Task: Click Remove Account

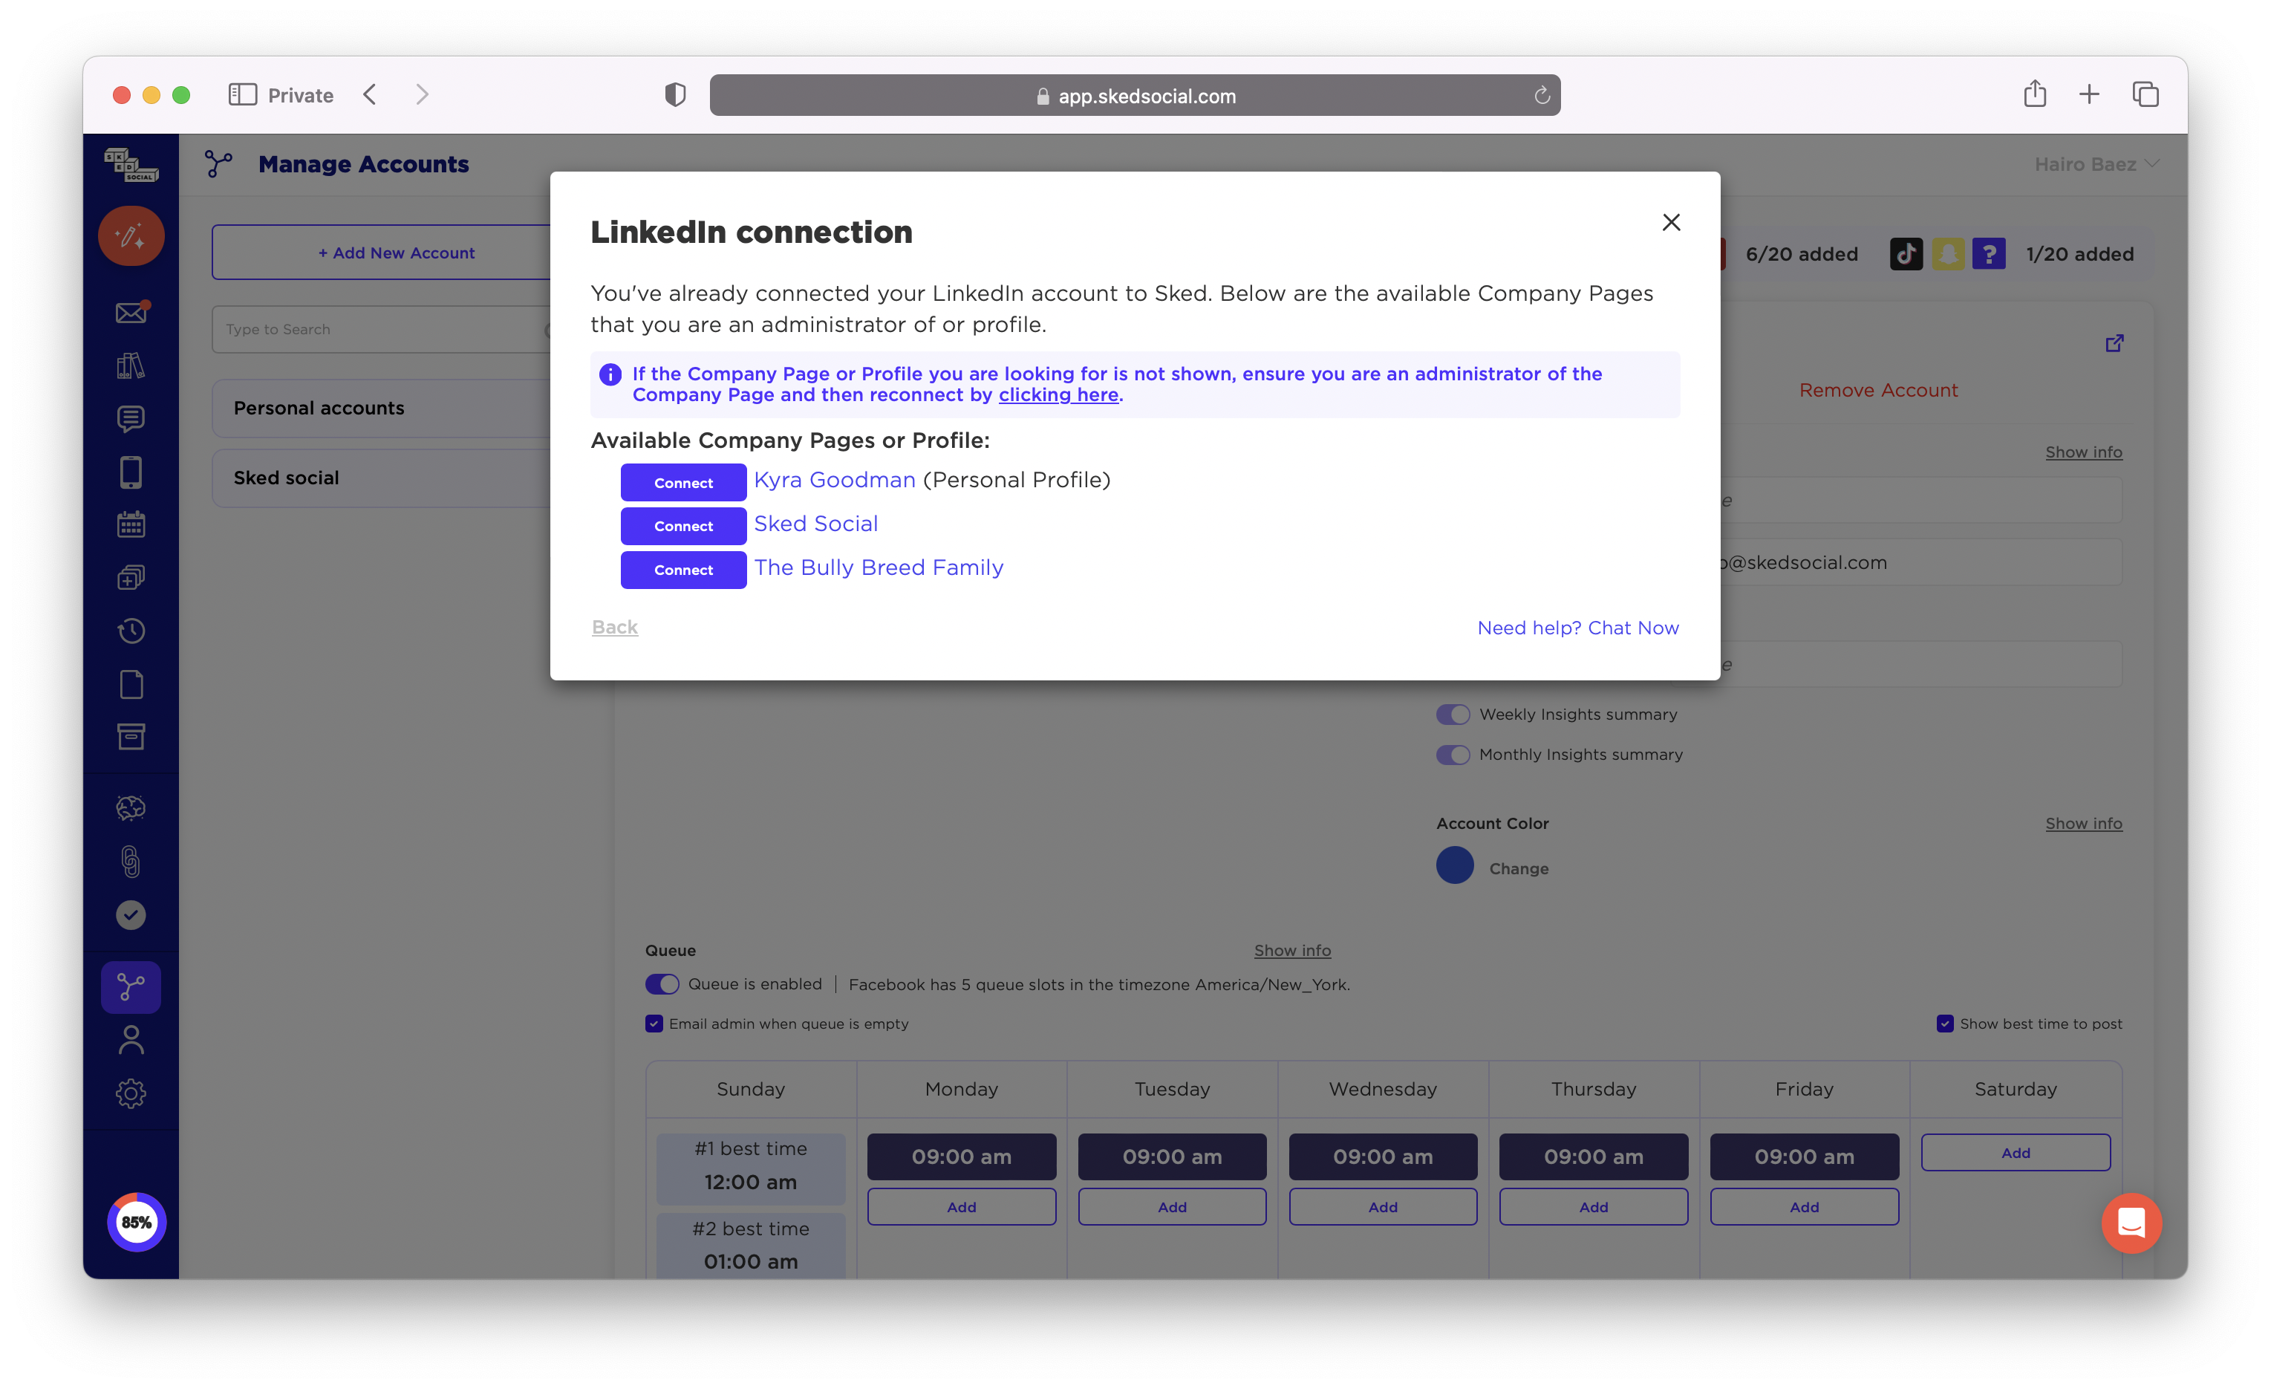Action: tap(1877, 390)
